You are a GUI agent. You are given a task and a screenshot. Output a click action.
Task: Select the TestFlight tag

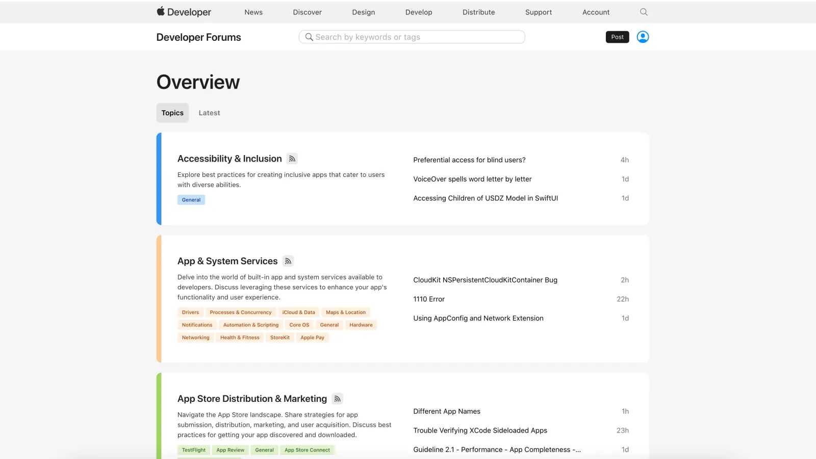[x=194, y=450]
